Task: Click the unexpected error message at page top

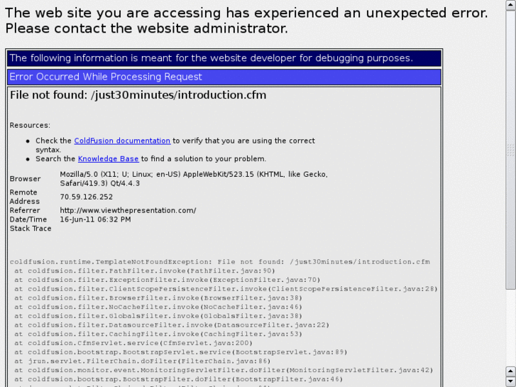Action: (246, 21)
